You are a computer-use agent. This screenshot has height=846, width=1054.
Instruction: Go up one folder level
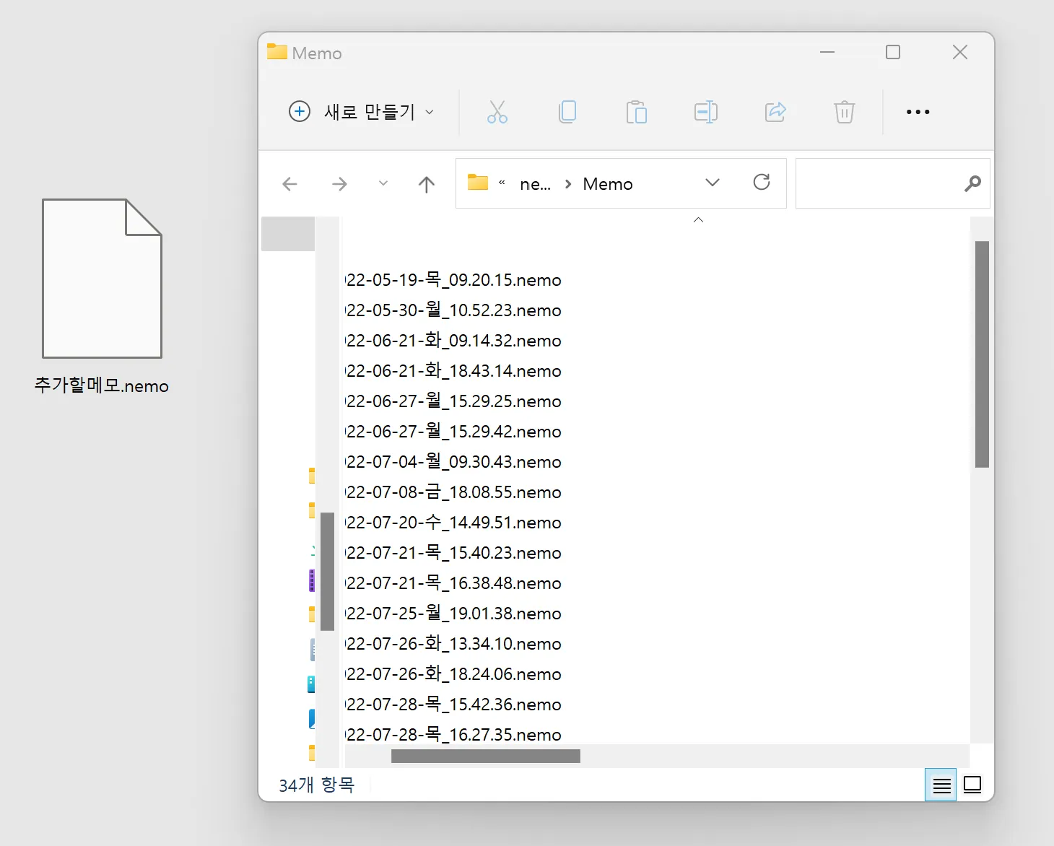[427, 184]
